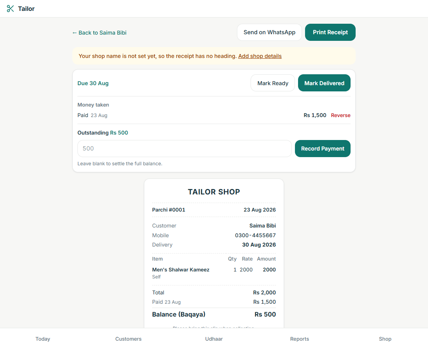
Task: Click the Balance (Baqaya) label
Action: (x=179, y=314)
